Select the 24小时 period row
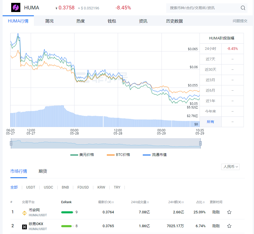Screen dimensions: 254x234 pyautogui.click(x=222, y=49)
